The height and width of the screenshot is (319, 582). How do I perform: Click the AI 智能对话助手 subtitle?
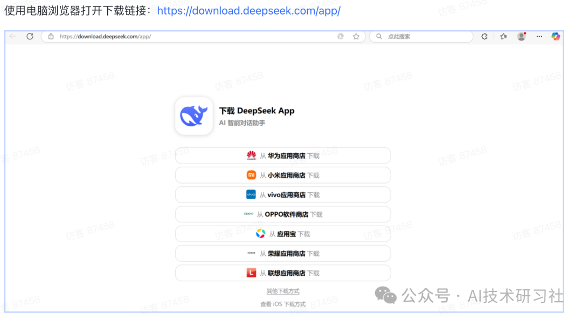click(x=242, y=123)
